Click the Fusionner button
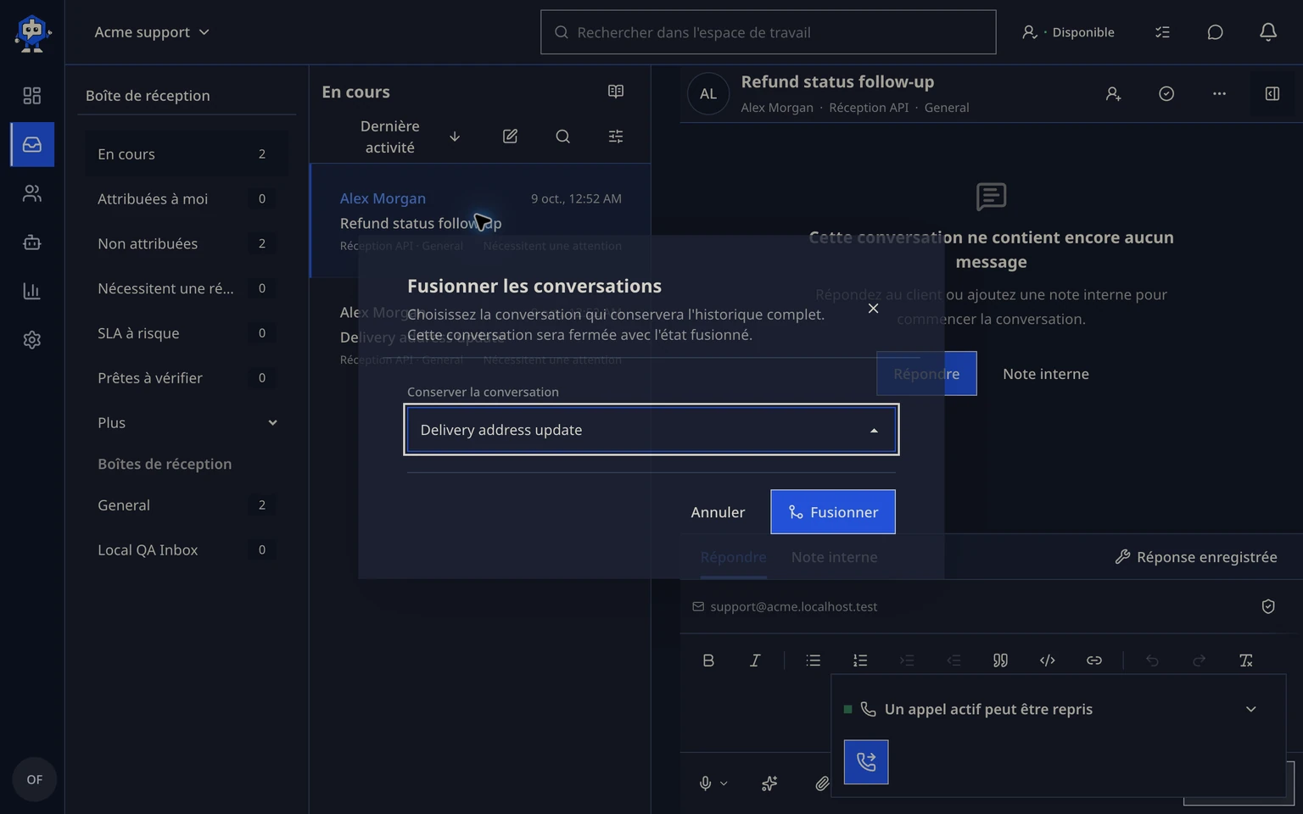The height and width of the screenshot is (814, 1303). pyautogui.click(x=833, y=512)
